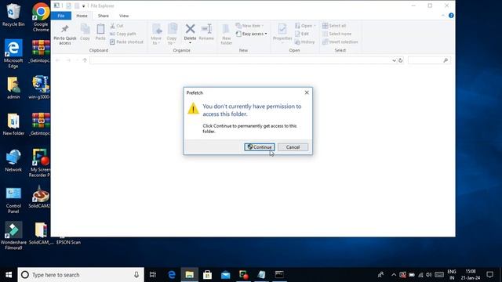Screen dimensions: 502x282
Task: Switch to the Home ribbon tab
Action: (82, 16)
